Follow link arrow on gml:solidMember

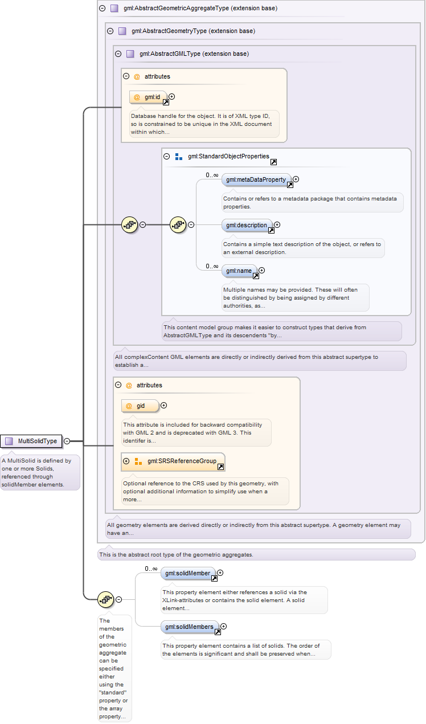[x=215, y=579]
